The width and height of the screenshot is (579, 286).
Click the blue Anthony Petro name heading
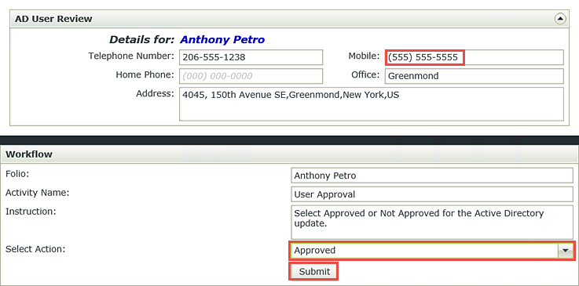click(222, 40)
